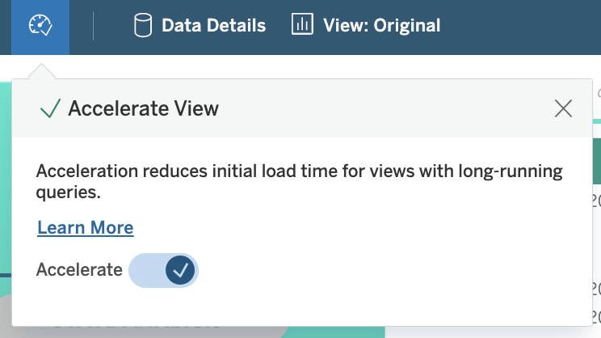Click the light popup header bar

click(x=364, y=108)
